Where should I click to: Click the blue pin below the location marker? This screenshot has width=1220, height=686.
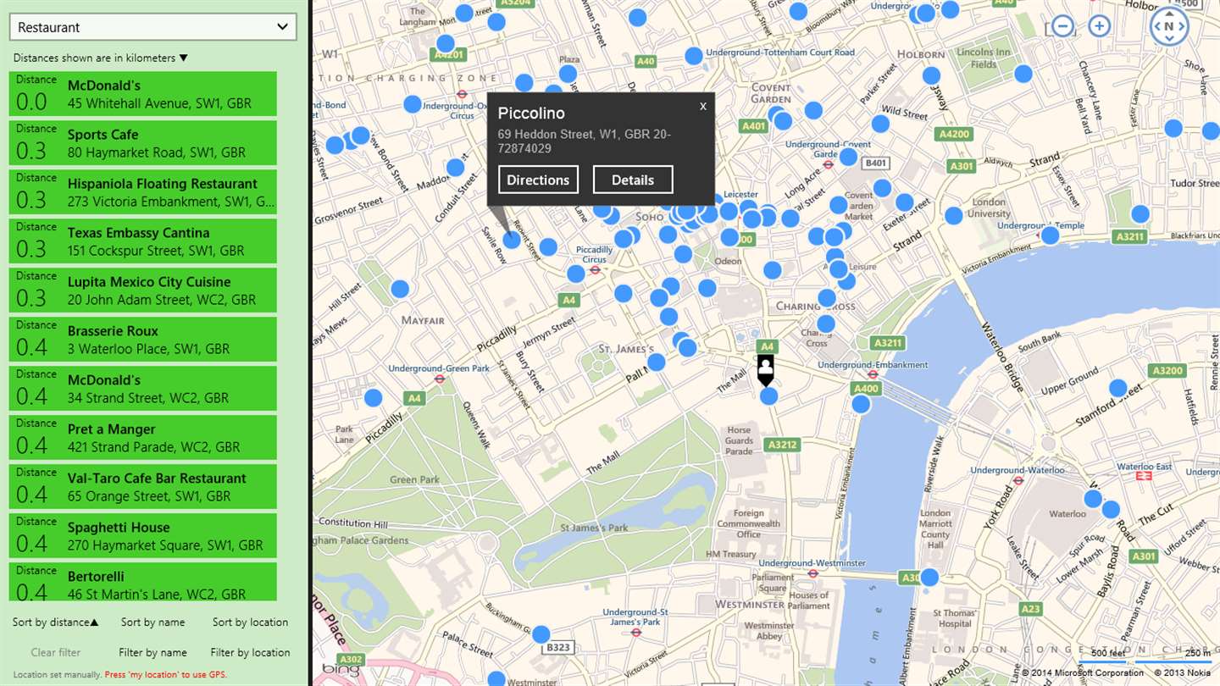click(x=768, y=396)
